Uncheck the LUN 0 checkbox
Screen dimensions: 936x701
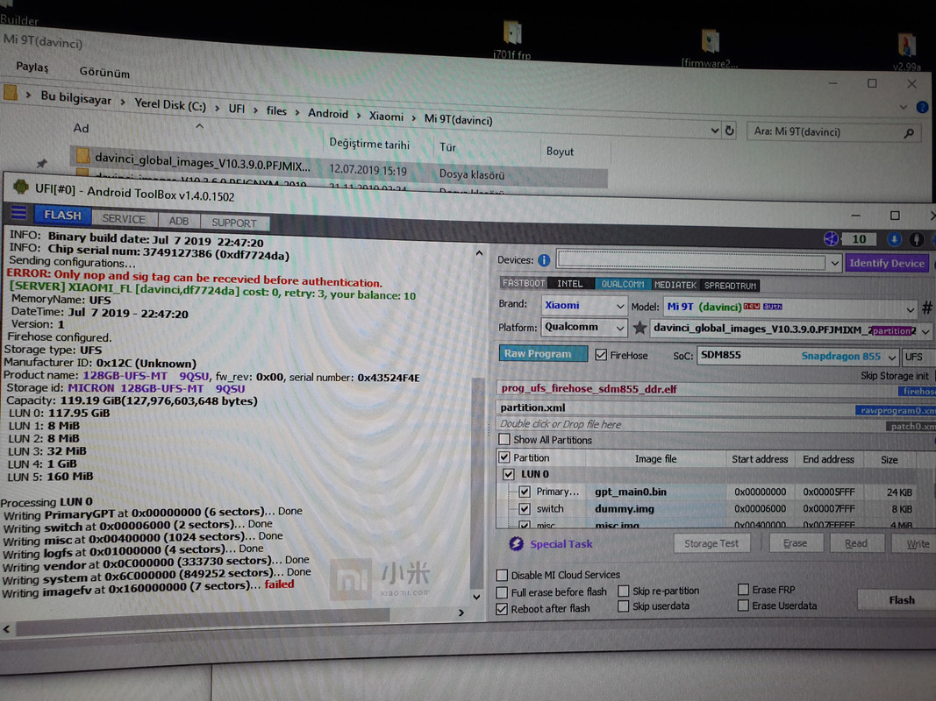pyautogui.click(x=509, y=474)
